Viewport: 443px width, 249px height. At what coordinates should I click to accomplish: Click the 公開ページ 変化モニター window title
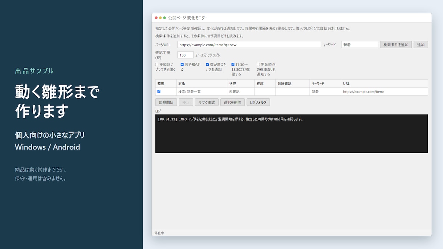[x=188, y=18]
